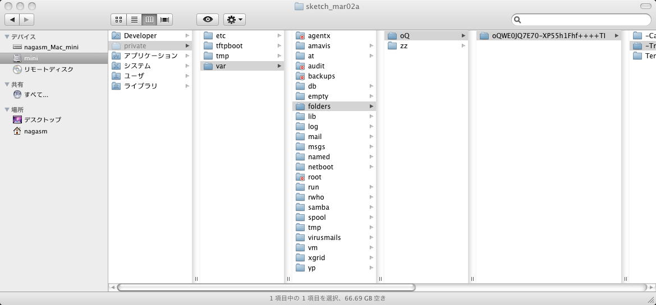Select the msgs folder

click(334, 147)
